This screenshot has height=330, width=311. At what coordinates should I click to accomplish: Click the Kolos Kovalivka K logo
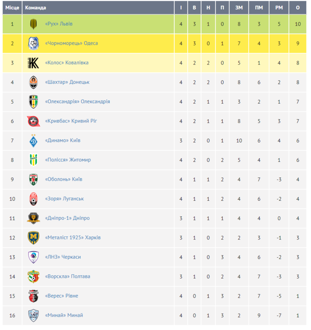click(33, 63)
